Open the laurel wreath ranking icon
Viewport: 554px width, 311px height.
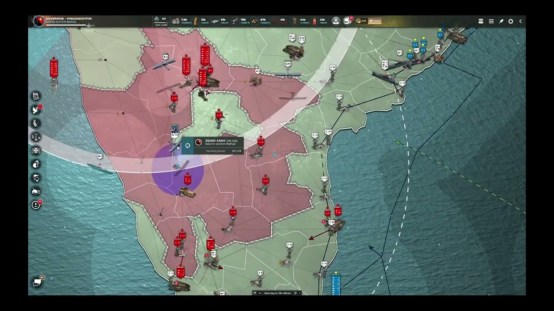36,124
